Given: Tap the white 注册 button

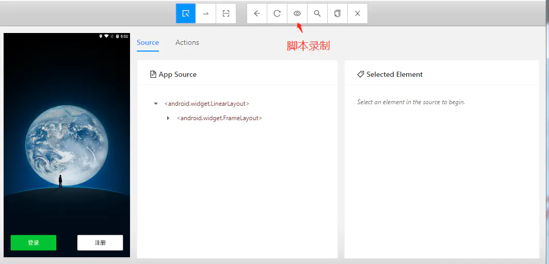Looking at the screenshot, I should point(100,243).
